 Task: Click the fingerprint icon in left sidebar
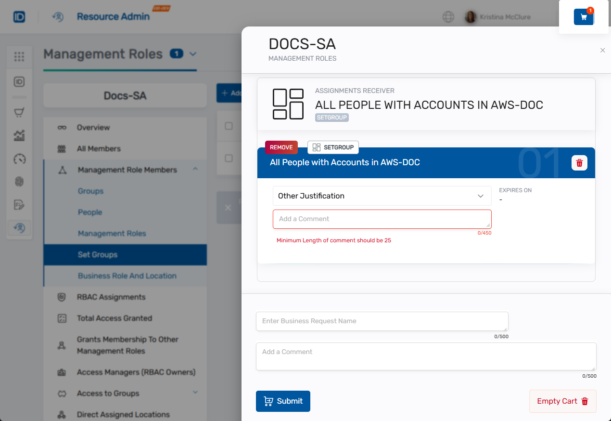pos(19,182)
